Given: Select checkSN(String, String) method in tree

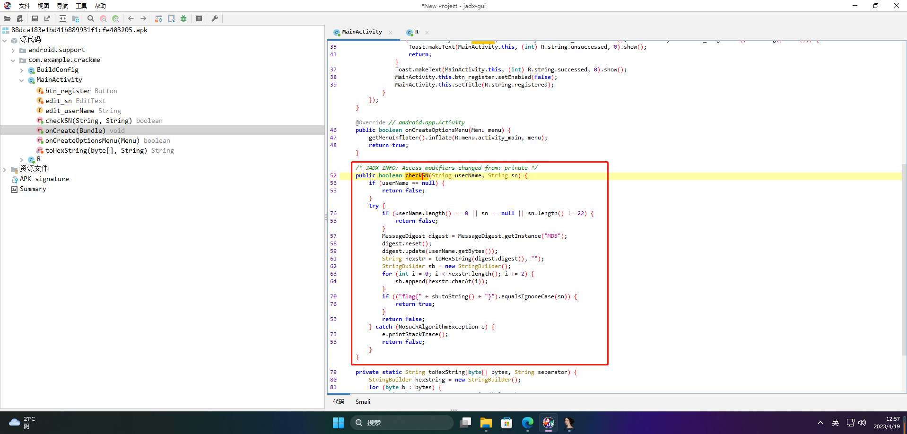Looking at the screenshot, I should 104,121.
